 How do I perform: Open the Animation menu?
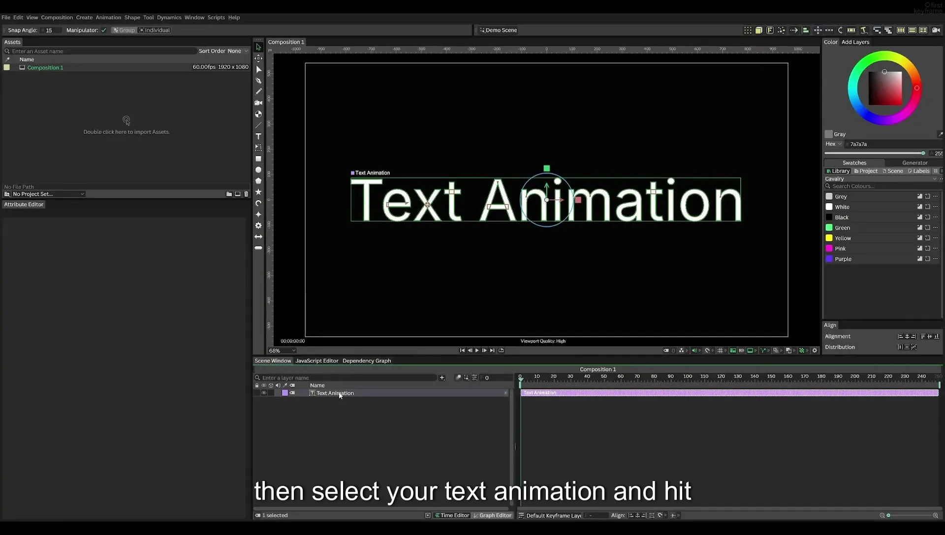(108, 17)
